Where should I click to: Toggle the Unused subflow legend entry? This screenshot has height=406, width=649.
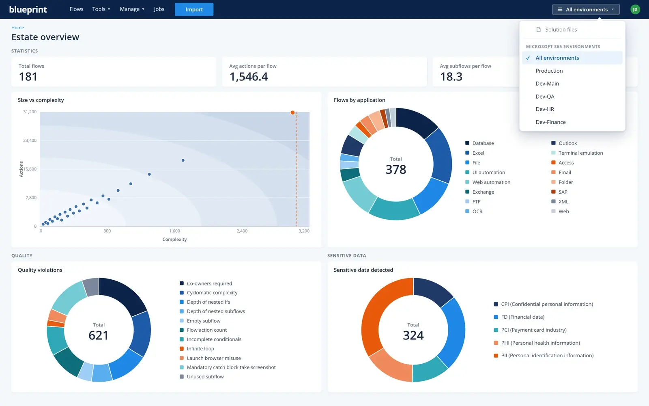pyautogui.click(x=202, y=377)
